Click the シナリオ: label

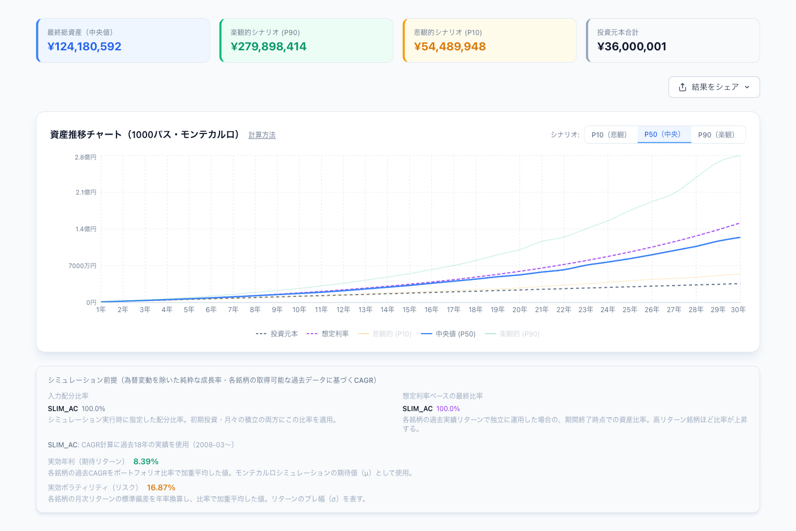(565, 135)
